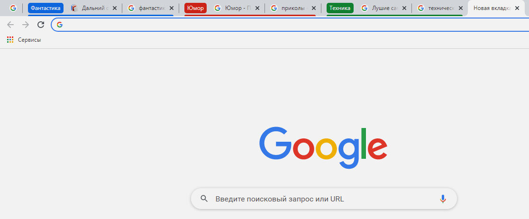Go back using the back arrow
Image resolution: width=529 pixels, height=219 pixels.
coord(10,24)
